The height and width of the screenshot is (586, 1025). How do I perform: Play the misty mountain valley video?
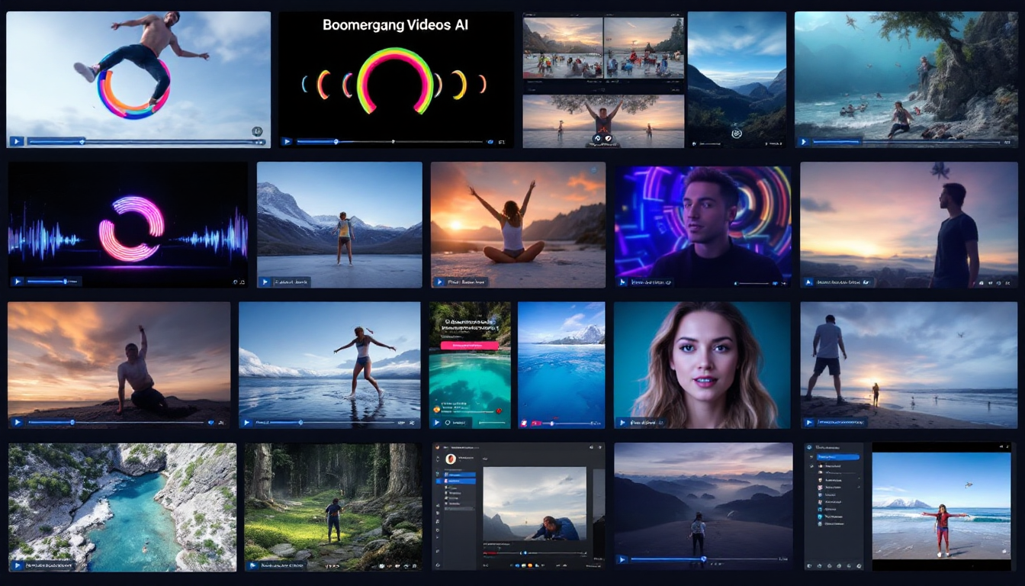coord(622,559)
